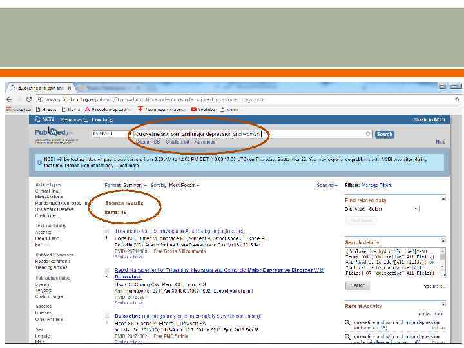Collapse the Search details panel
This screenshot has width=464, height=348.
(x=443, y=240)
